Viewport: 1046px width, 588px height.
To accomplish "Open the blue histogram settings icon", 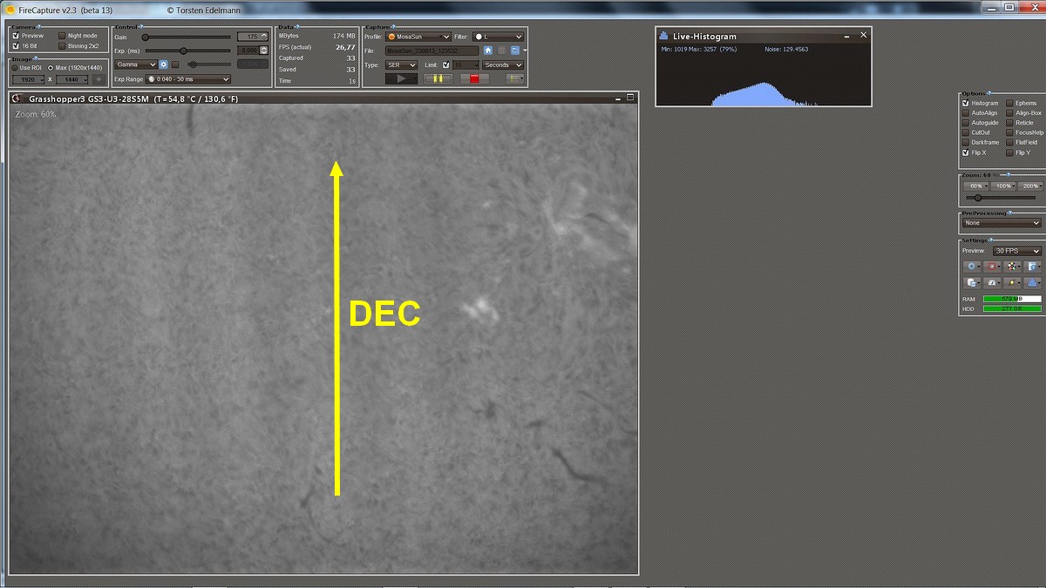I will [x=1032, y=283].
